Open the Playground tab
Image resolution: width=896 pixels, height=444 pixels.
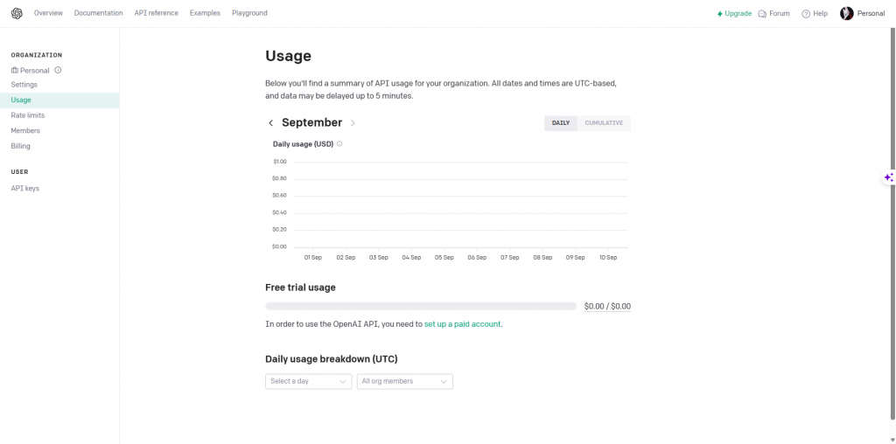249,13
